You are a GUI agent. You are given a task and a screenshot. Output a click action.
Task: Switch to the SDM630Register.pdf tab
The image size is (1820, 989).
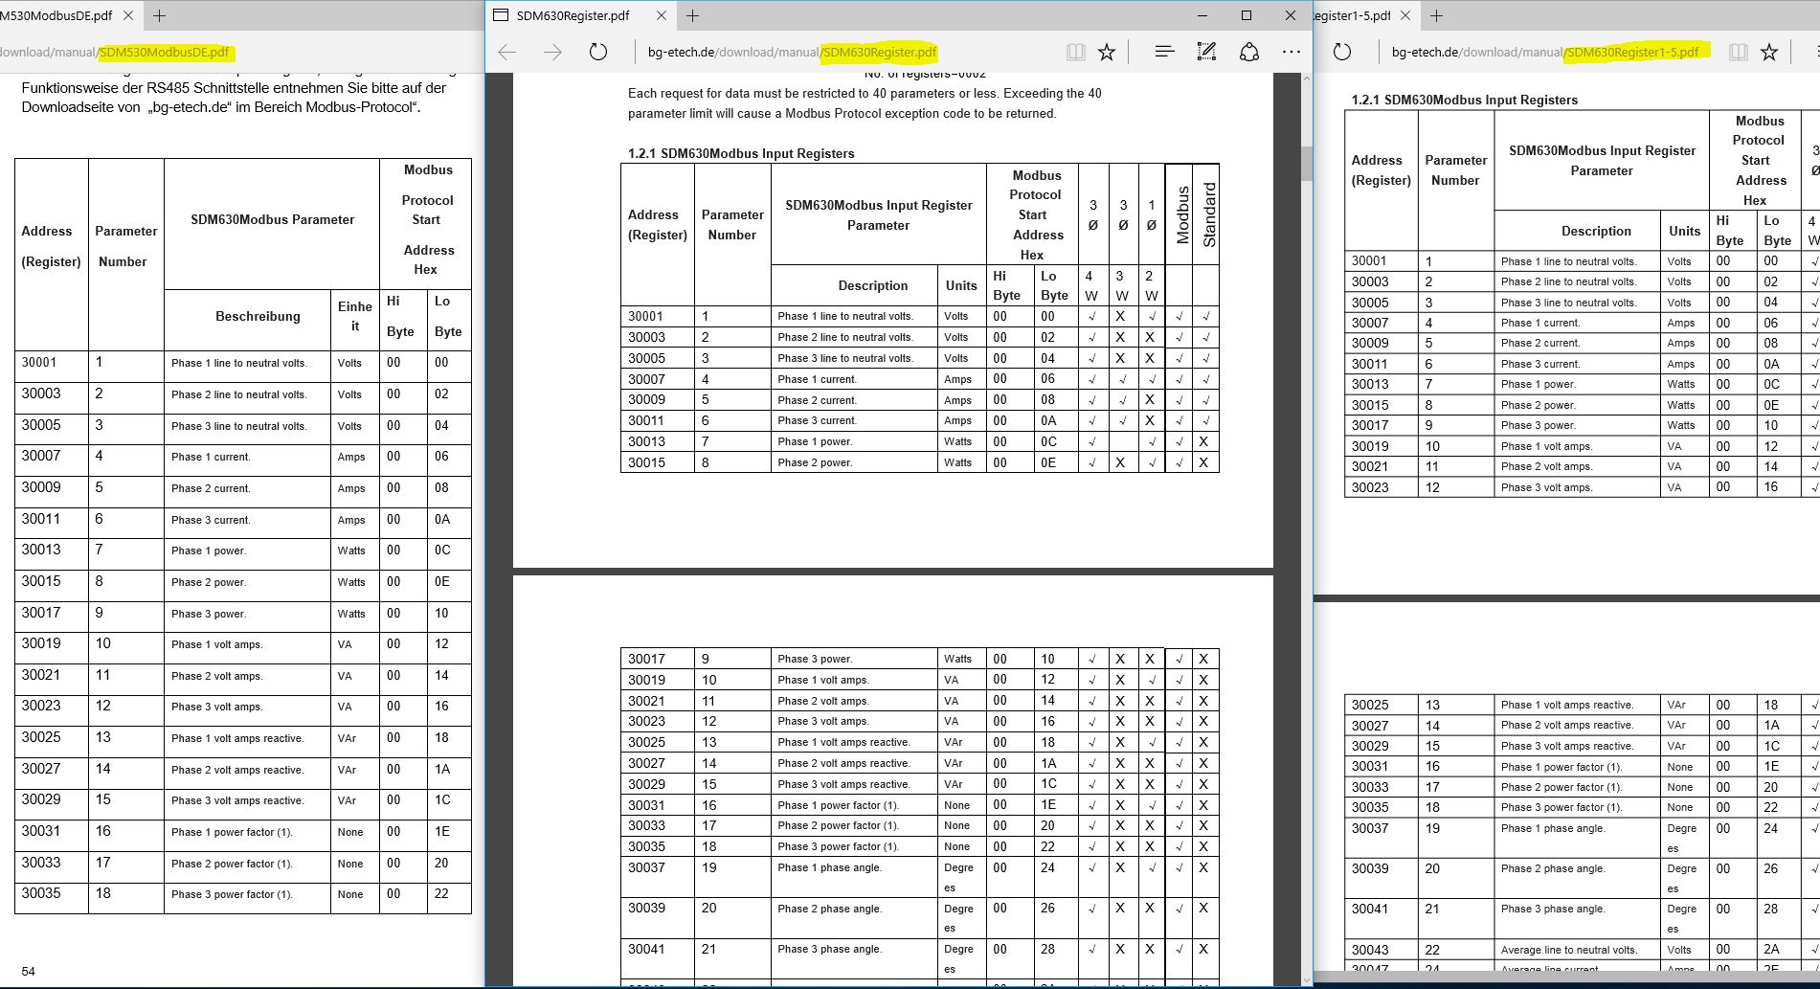point(573,15)
